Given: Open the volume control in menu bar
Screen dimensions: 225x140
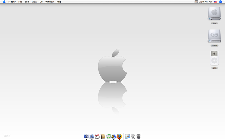Looking at the screenshot, I should [x=210, y=2].
